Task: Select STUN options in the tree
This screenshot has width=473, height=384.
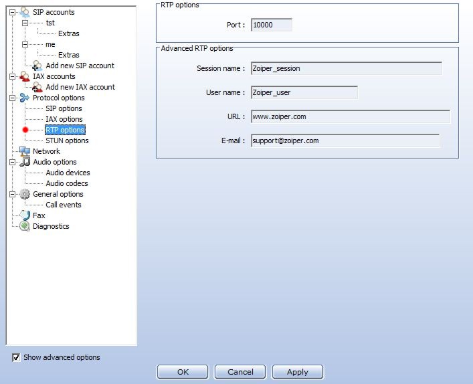Action: [x=67, y=140]
